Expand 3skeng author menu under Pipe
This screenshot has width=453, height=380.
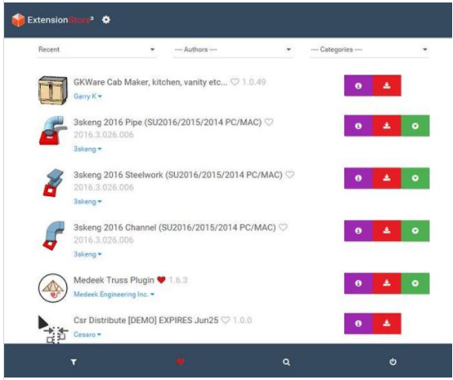88,149
